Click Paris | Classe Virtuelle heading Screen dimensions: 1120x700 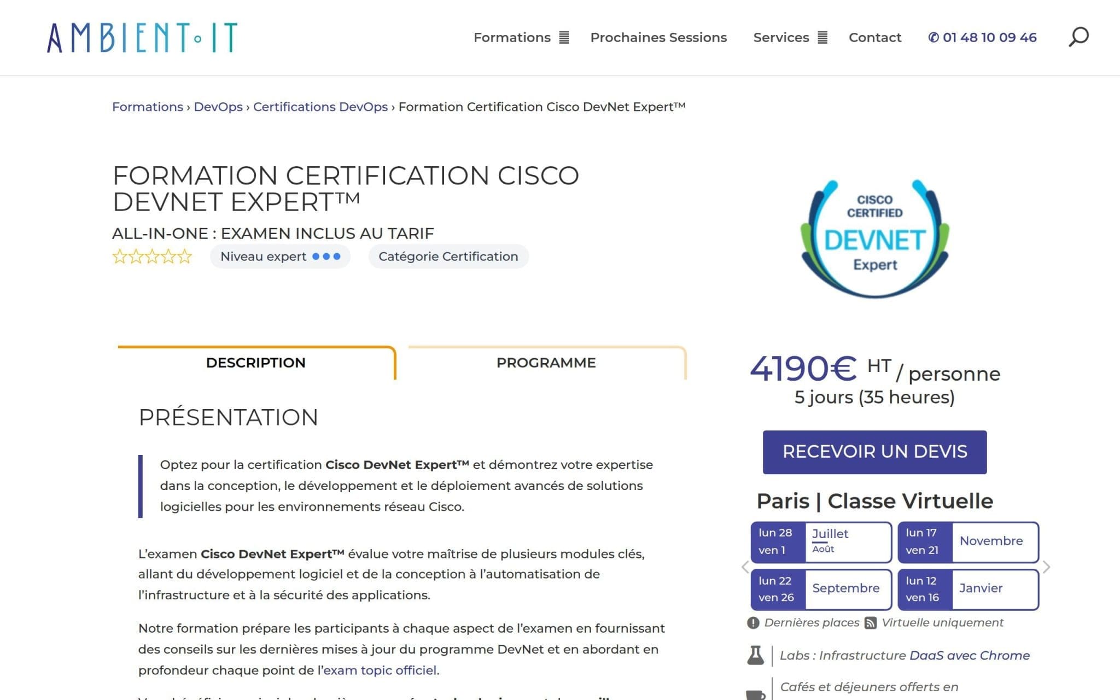(x=874, y=501)
